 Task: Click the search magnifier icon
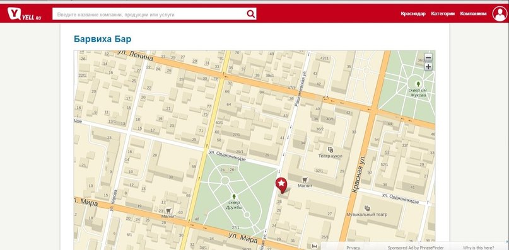tap(250, 14)
